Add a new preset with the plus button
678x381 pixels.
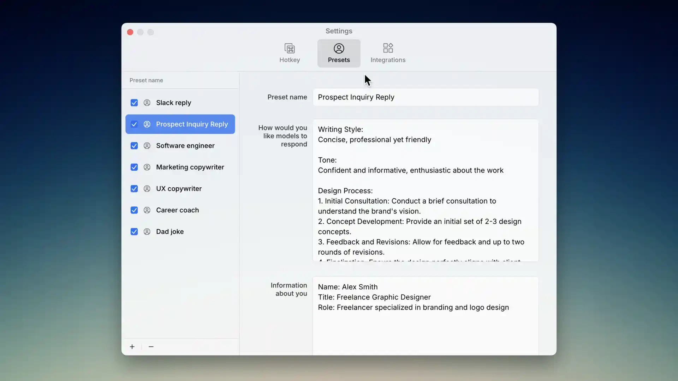click(x=132, y=346)
